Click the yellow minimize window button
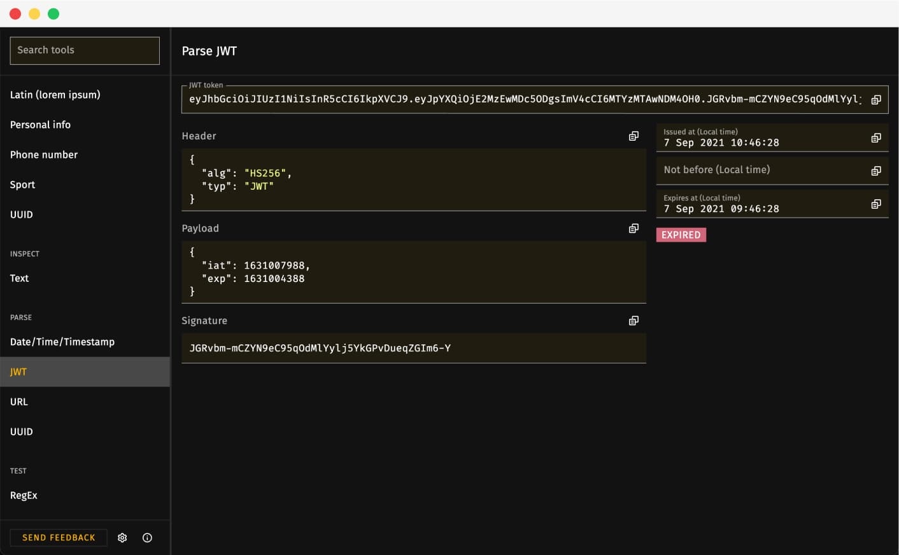The height and width of the screenshot is (555, 899). click(34, 14)
